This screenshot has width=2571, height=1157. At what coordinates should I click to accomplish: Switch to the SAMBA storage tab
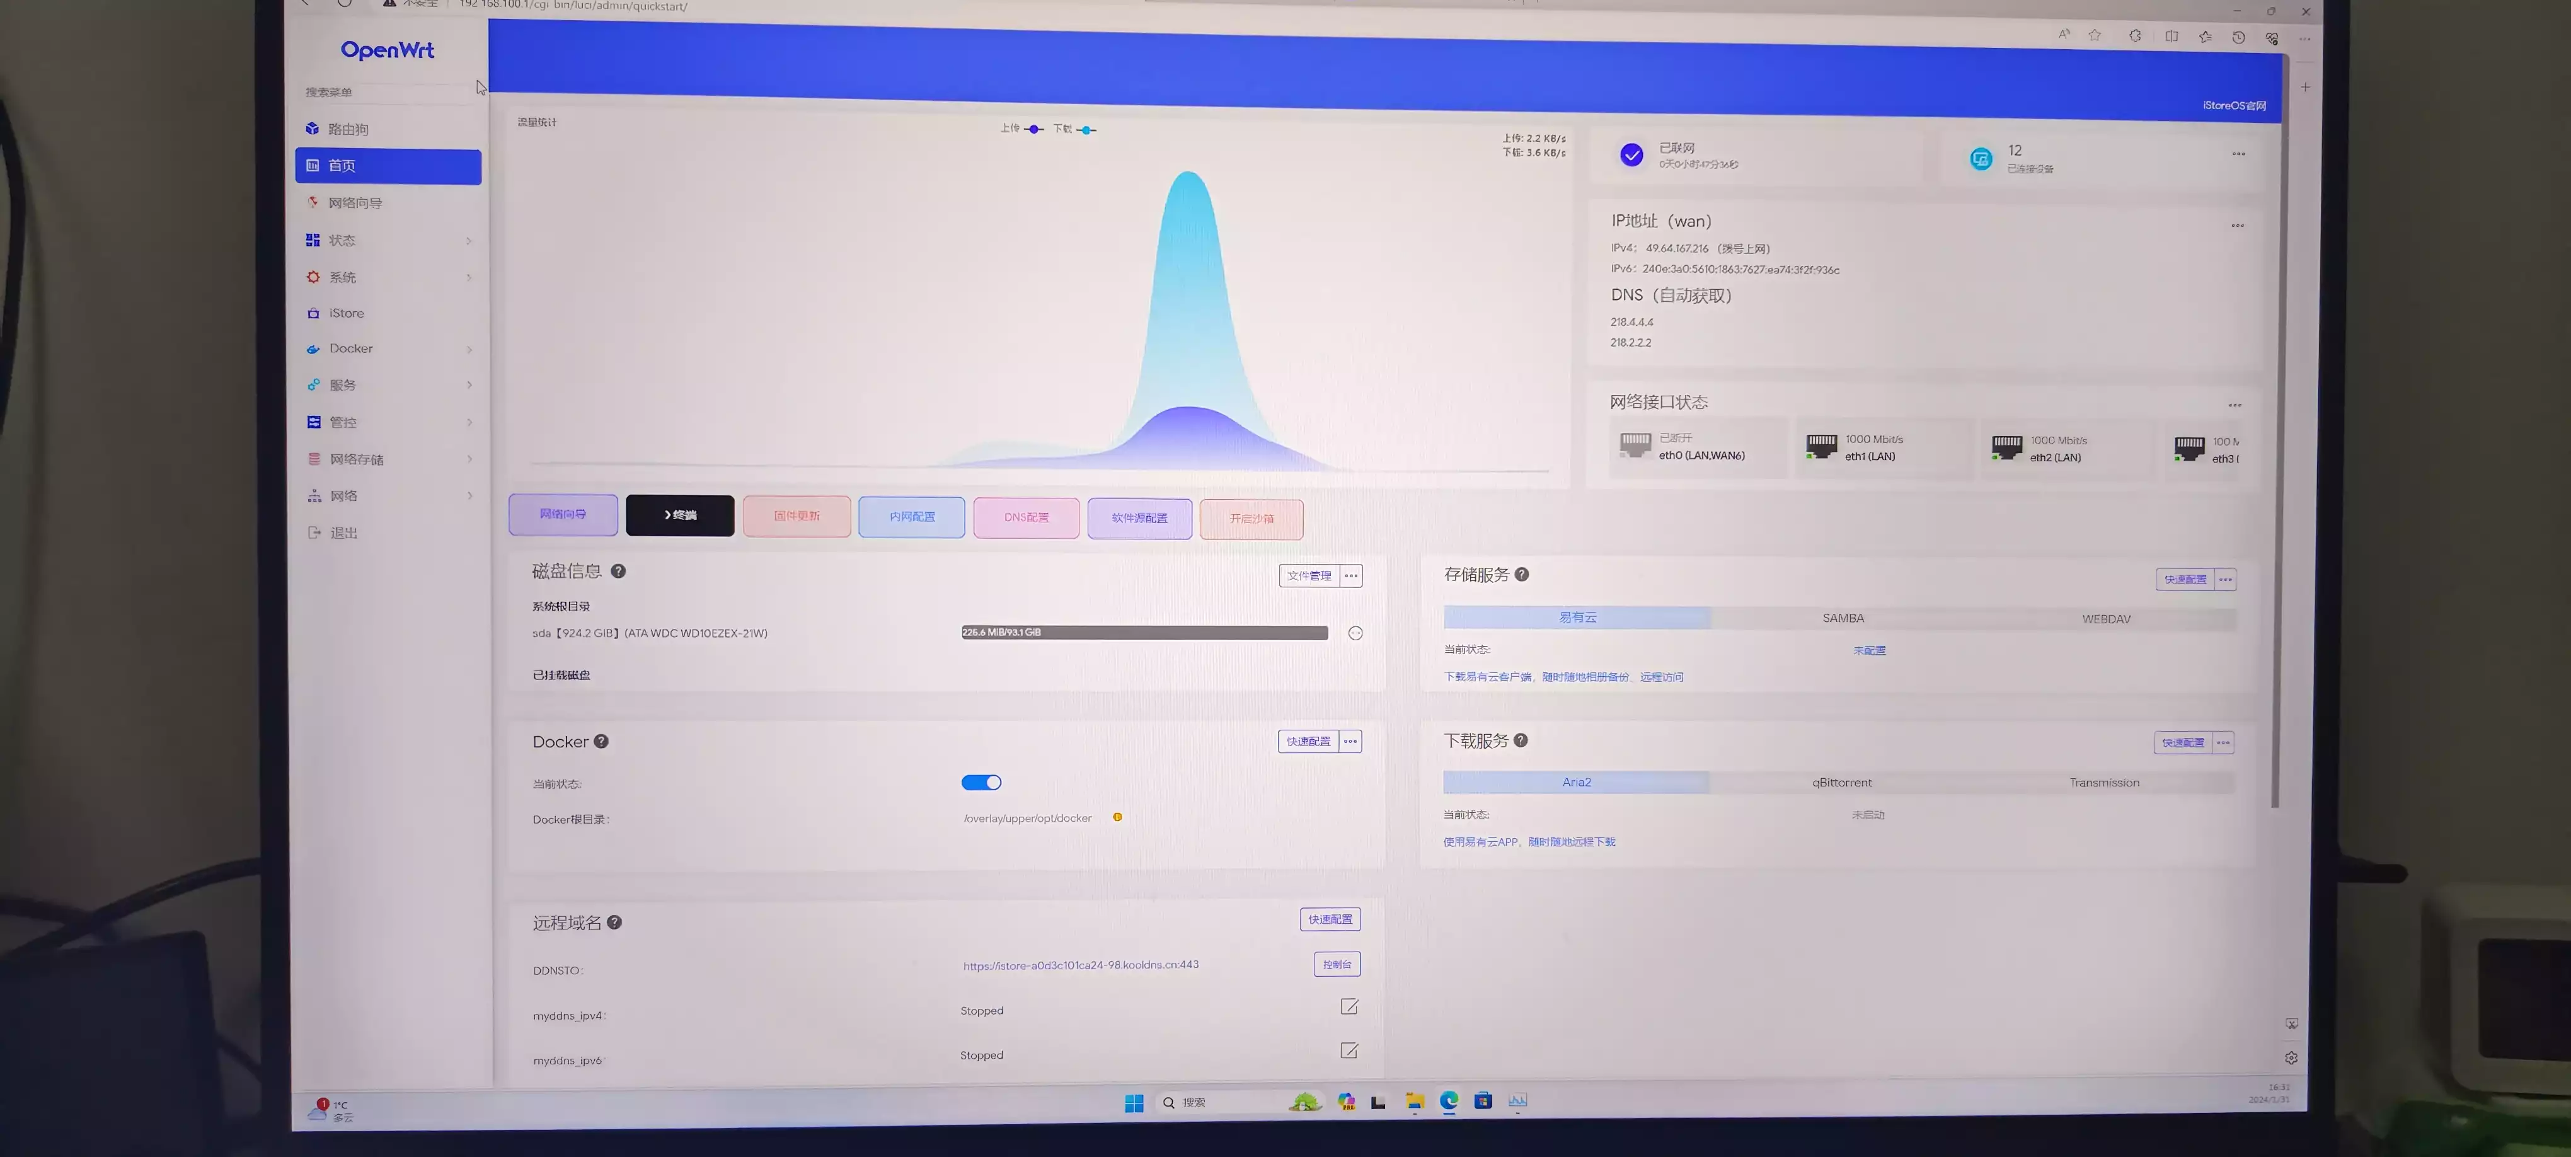coord(1843,618)
